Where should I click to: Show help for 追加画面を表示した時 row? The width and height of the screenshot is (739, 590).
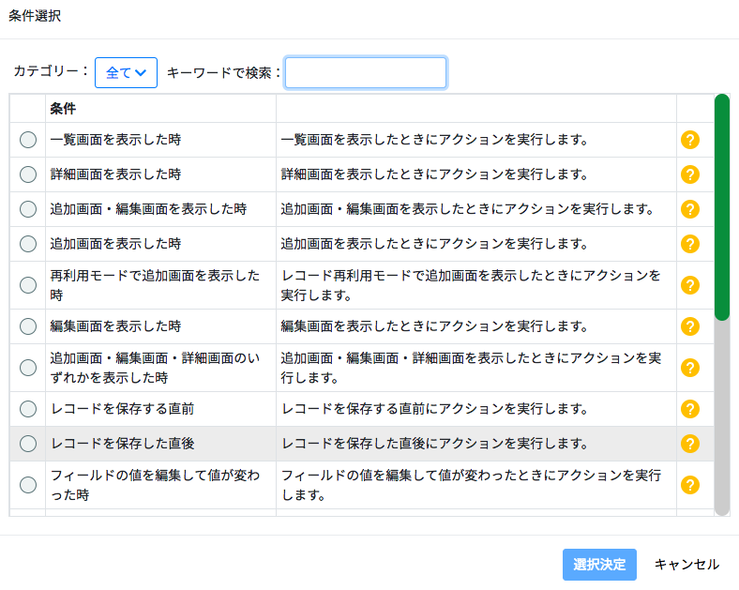[x=690, y=244]
